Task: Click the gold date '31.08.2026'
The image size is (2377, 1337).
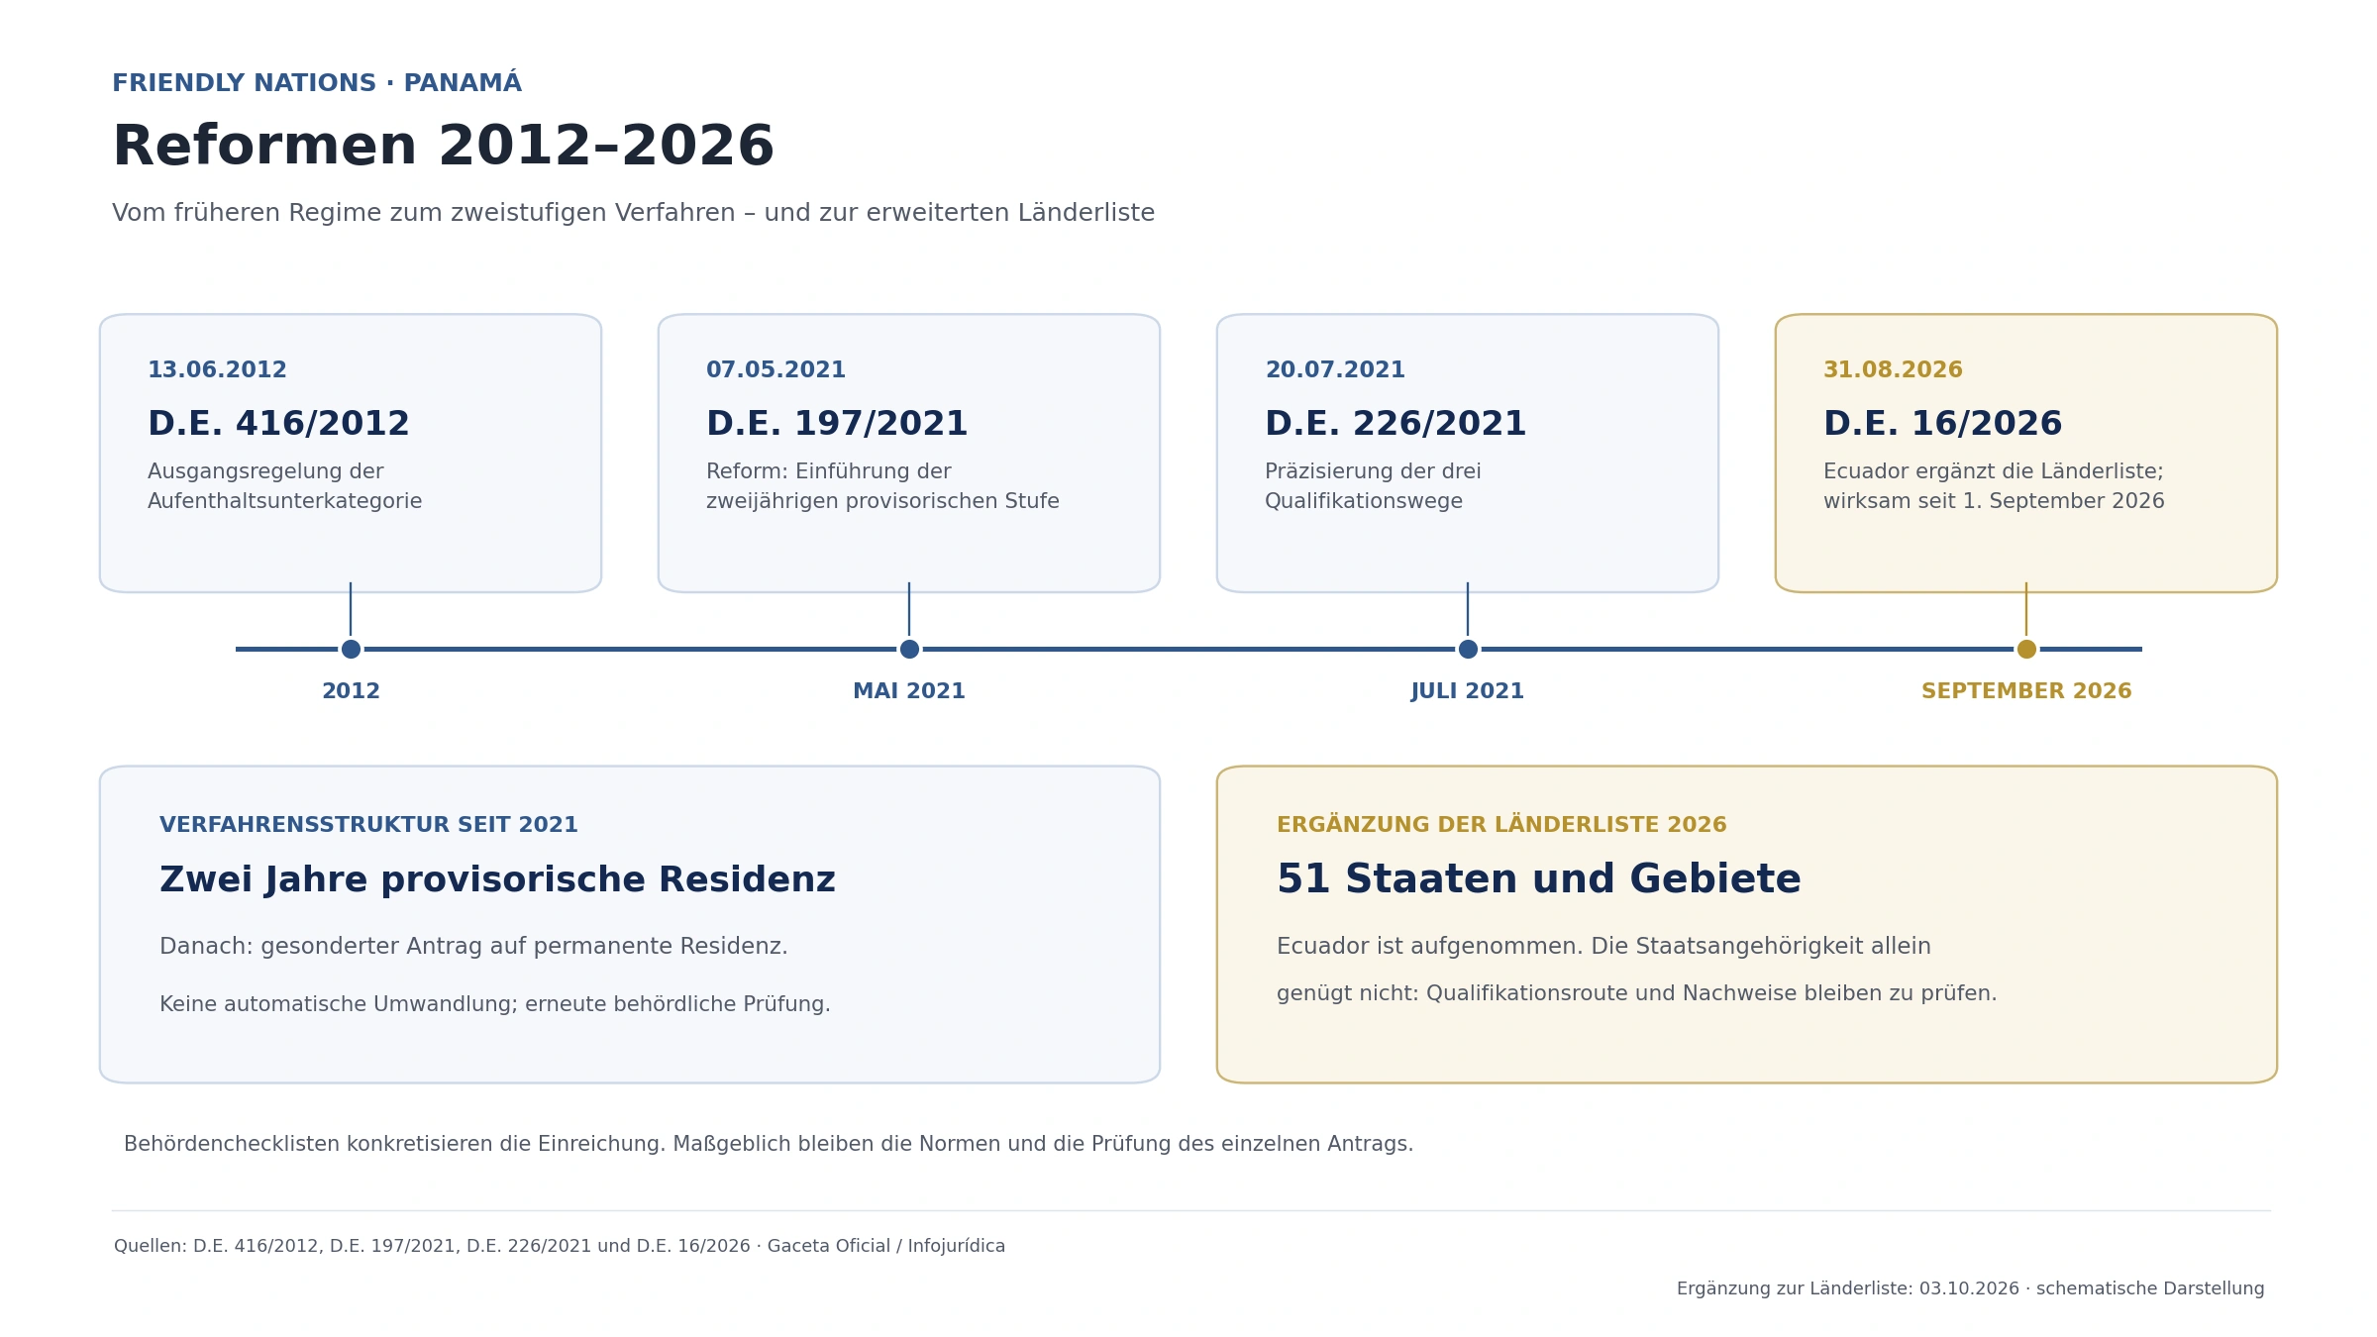Action: pos(1893,370)
